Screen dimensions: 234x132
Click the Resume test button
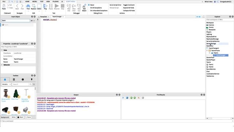click(57, 7)
